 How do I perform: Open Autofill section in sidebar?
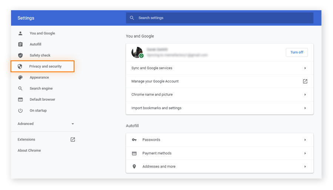(x=36, y=44)
